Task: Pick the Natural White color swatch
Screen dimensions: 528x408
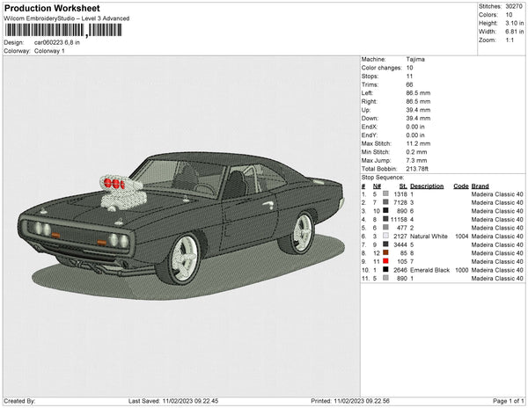Action: (385, 237)
